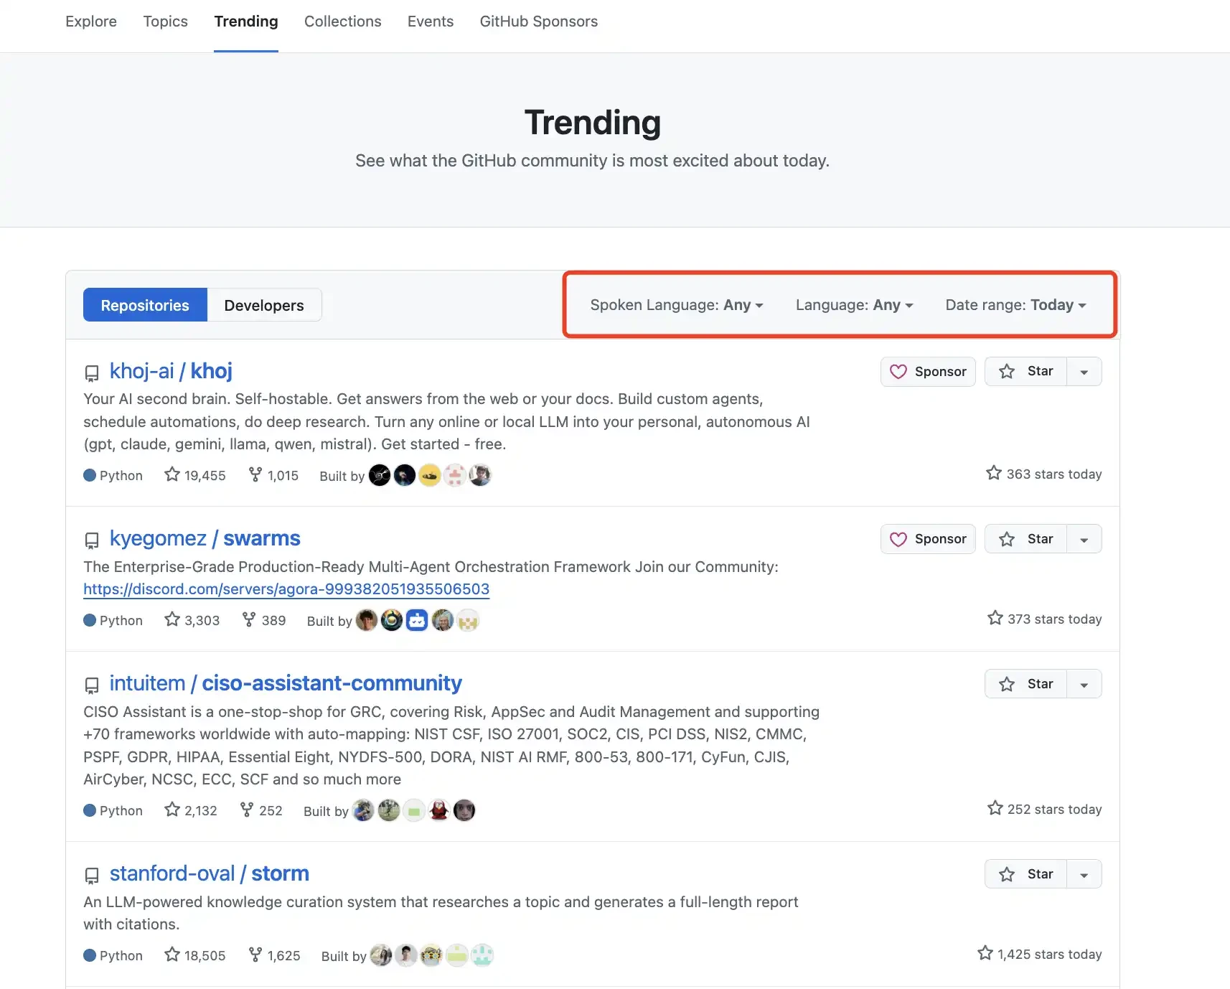Open the Spoken Language filter dropdown
This screenshot has width=1230, height=989.
pyautogui.click(x=676, y=304)
